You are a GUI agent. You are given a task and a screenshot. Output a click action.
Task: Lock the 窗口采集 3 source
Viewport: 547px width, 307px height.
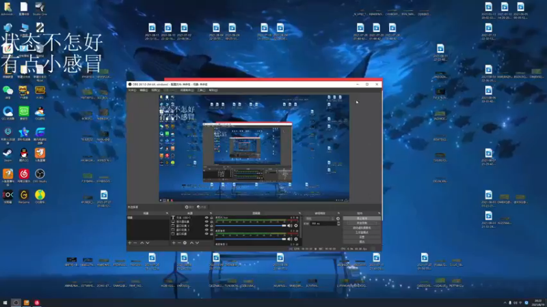[211, 230]
